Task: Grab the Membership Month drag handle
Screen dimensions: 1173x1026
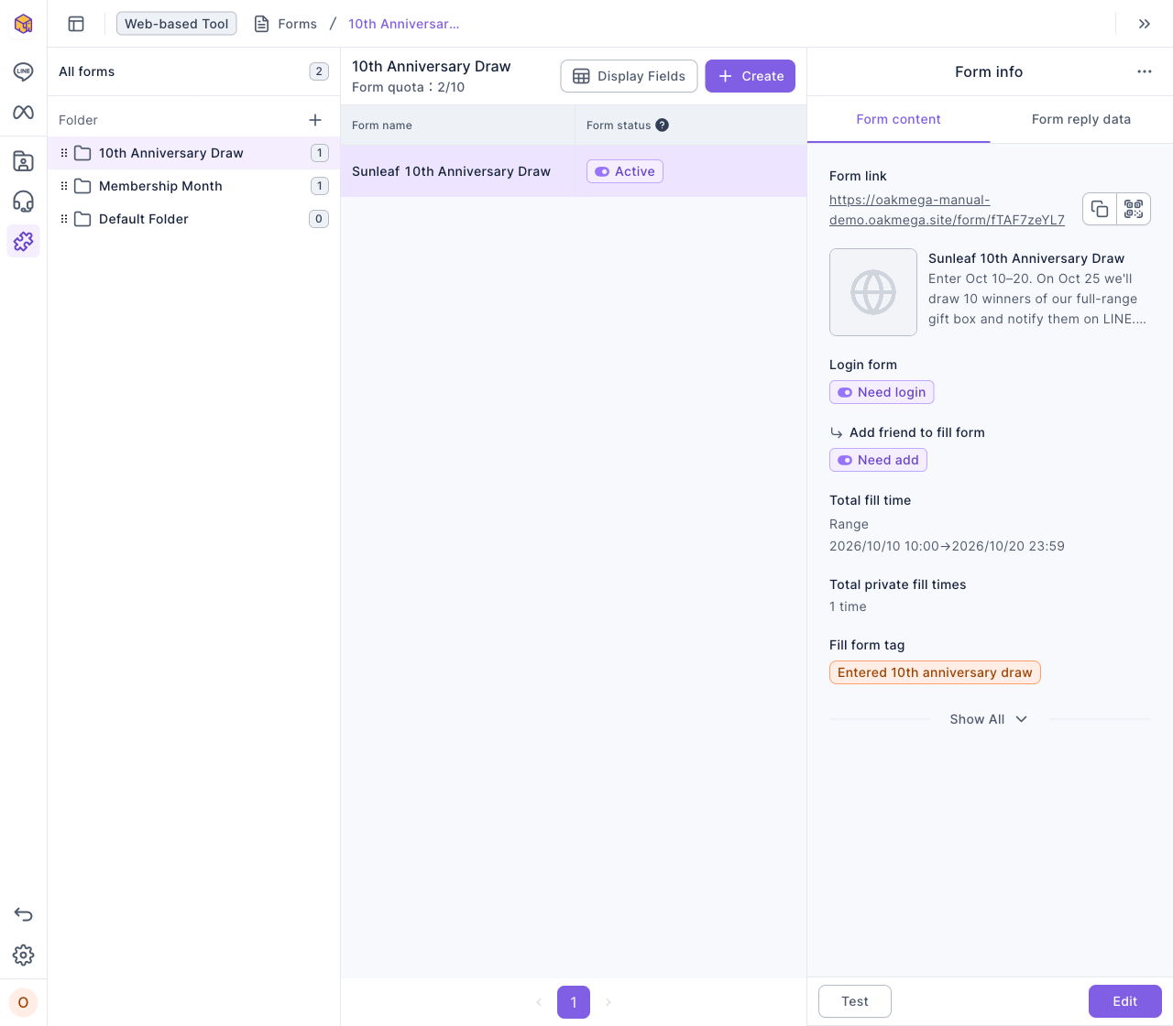Action: click(64, 186)
